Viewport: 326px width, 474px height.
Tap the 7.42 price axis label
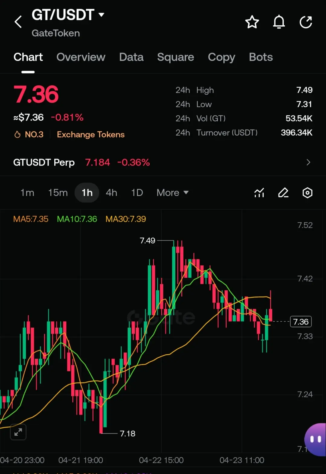click(x=305, y=279)
